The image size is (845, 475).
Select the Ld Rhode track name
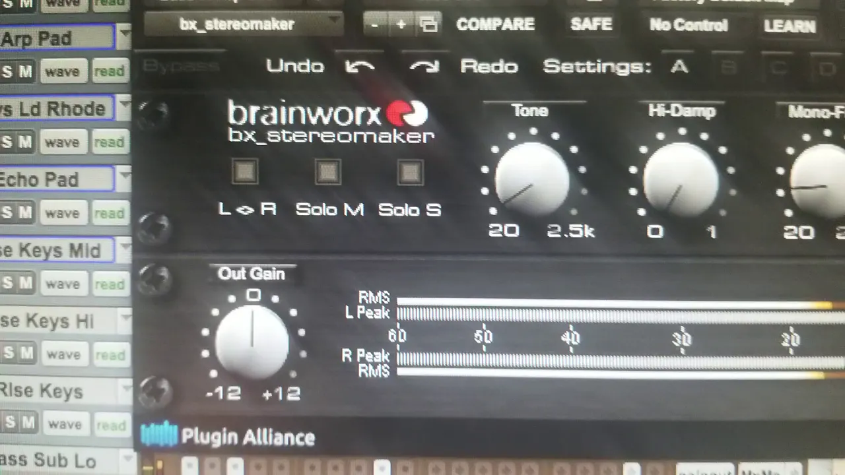coord(57,108)
